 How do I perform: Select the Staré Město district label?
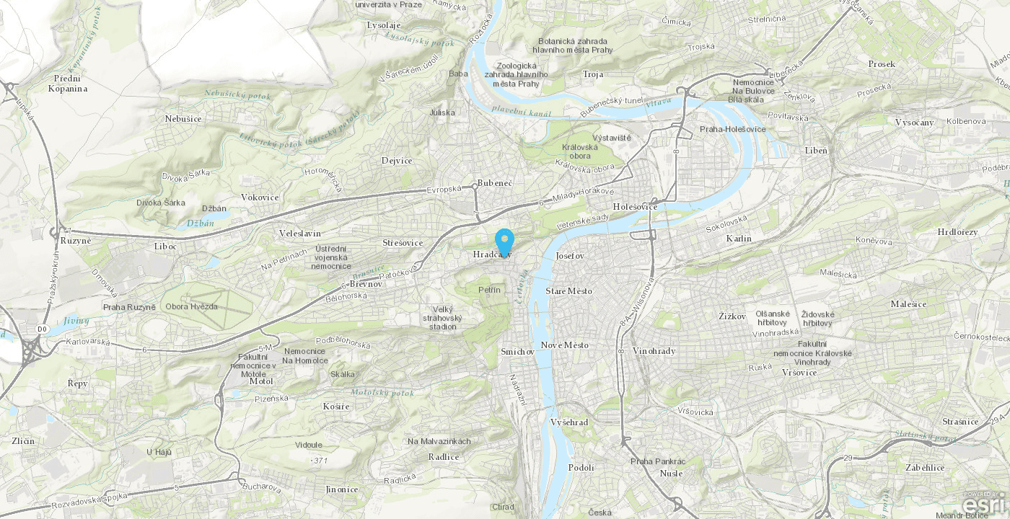(x=569, y=291)
